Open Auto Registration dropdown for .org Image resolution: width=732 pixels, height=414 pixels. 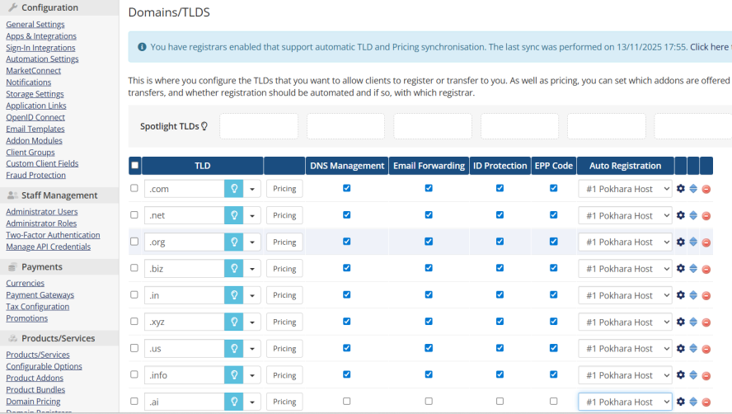tap(625, 242)
